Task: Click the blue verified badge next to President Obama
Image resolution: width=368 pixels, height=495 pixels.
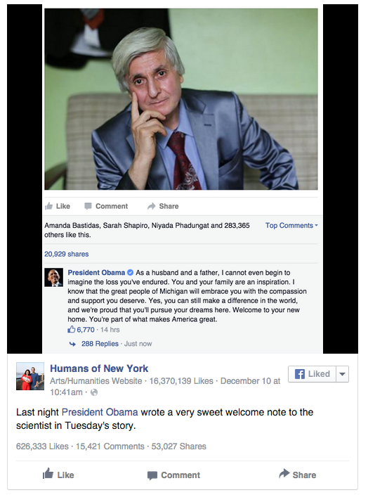Action: (130, 272)
